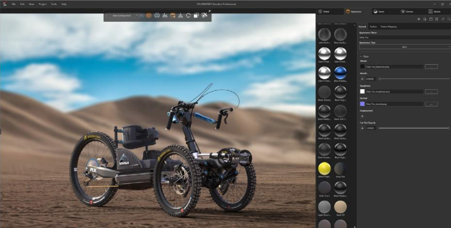Switch to the Models tab

pyautogui.click(x=330, y=12)
